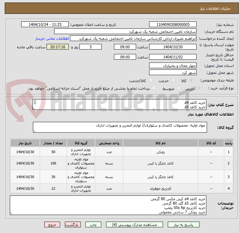Open اطلاعات تماس خریدار link
The image size is (239, 233).
[x=52, y=39]
